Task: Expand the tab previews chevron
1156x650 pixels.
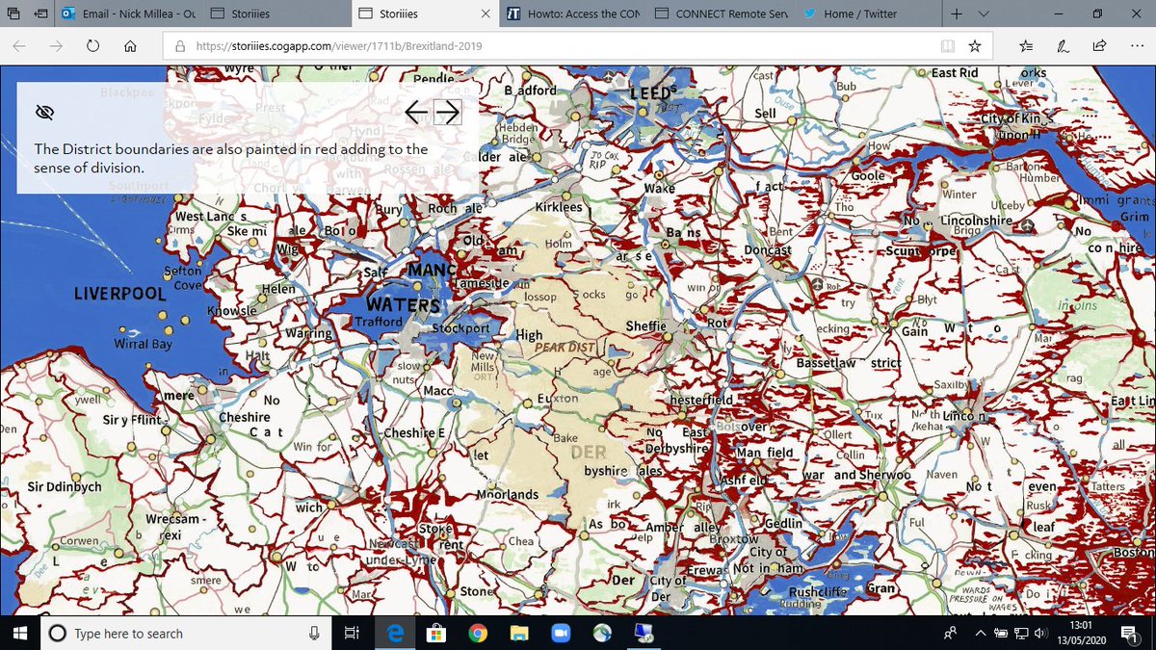Action: pyautogui.click(x=983, y=13)
